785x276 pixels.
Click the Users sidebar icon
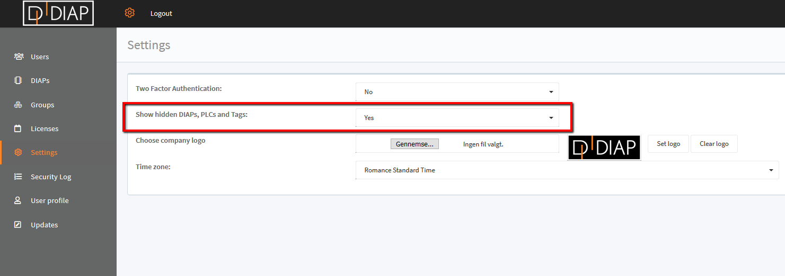click(x=19, y=57)
